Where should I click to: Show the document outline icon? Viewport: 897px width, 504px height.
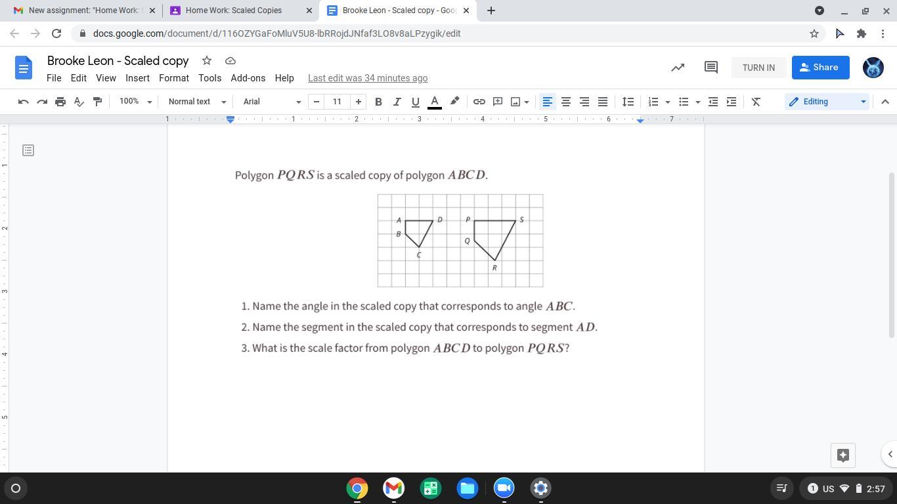[28, 150]
